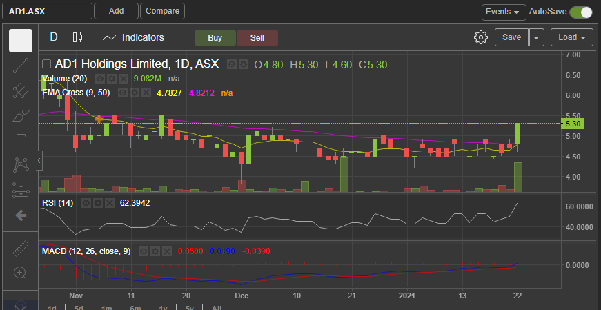The height and width of the screenshot is (310, 601).
Task: Open the Indicators menu
Action: 134,37
